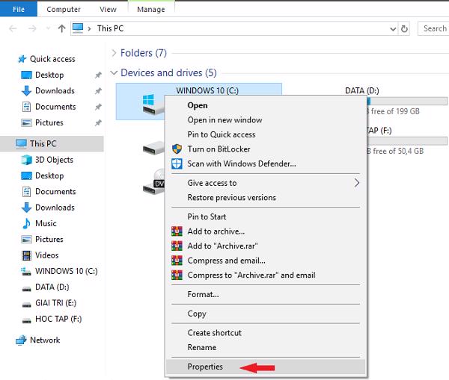Collapse the Devices and drives section
The image size is (449, 380).
coord(114,73)
